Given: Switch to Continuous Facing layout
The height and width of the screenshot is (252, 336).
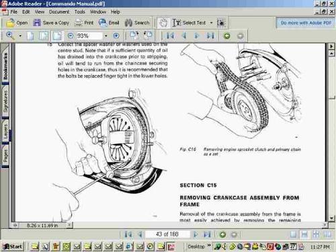Looking at the screenshot, I should (316, 235).
